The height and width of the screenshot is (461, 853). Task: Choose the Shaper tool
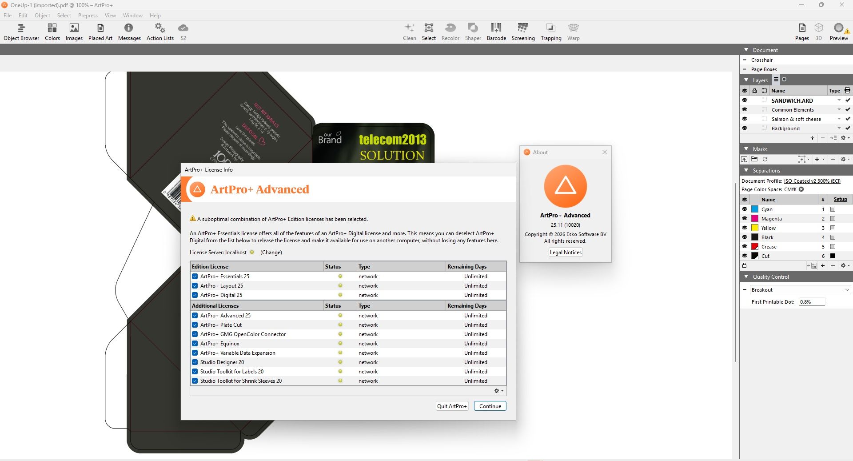click(473, 32)
